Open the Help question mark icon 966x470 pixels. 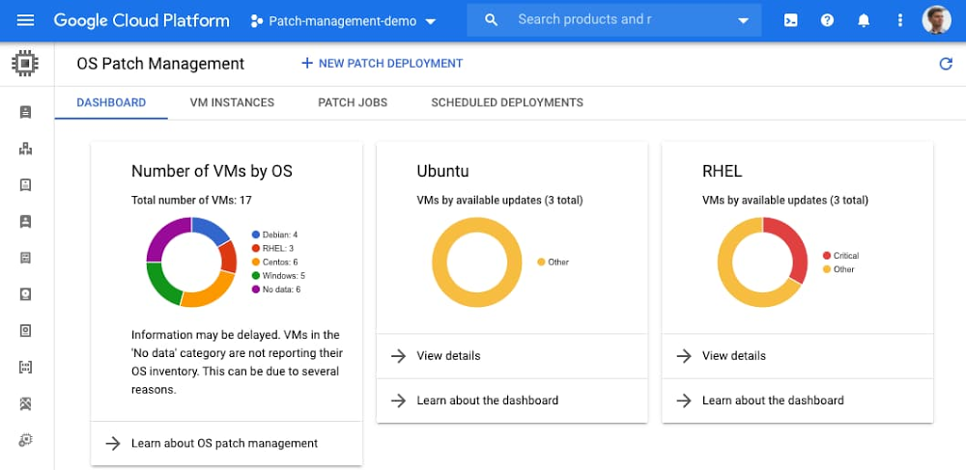[827, 20]
